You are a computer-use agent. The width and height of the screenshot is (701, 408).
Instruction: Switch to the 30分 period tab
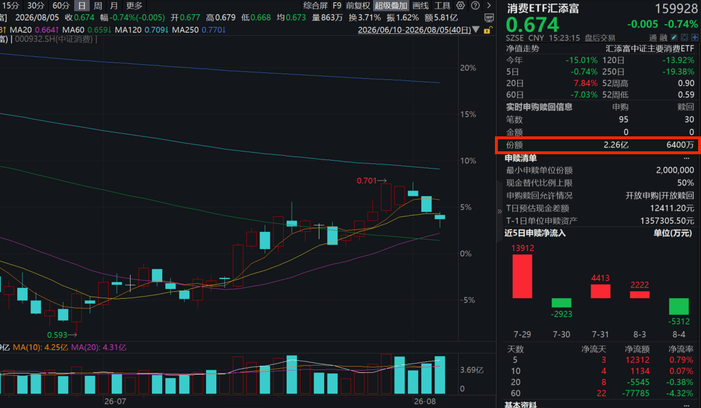tap(35, 6)
